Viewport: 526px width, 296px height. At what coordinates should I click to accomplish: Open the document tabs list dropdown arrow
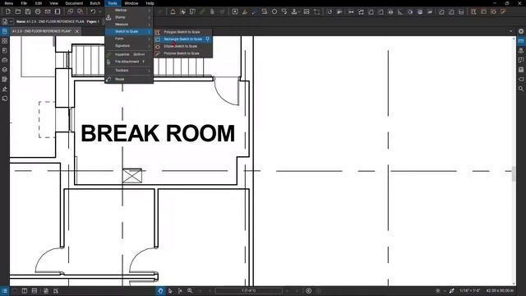pos(511,31)
